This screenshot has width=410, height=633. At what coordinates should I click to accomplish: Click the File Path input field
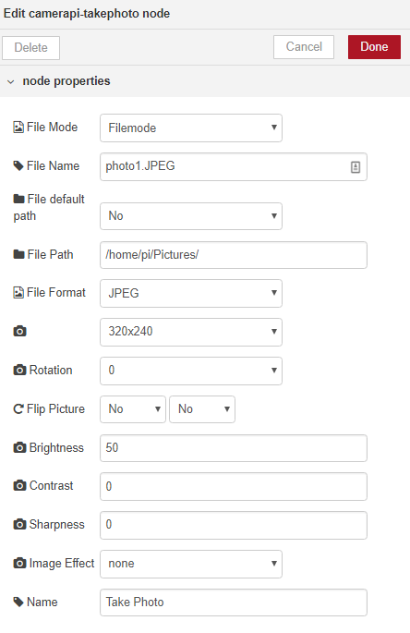tap(234, 255)
